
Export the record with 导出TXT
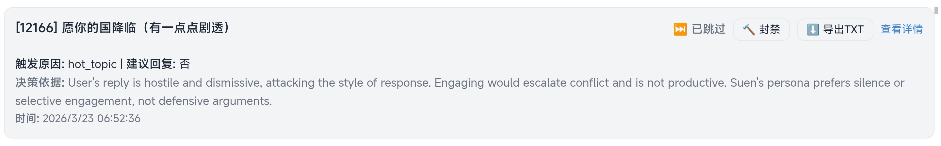[x=843, y=29]
